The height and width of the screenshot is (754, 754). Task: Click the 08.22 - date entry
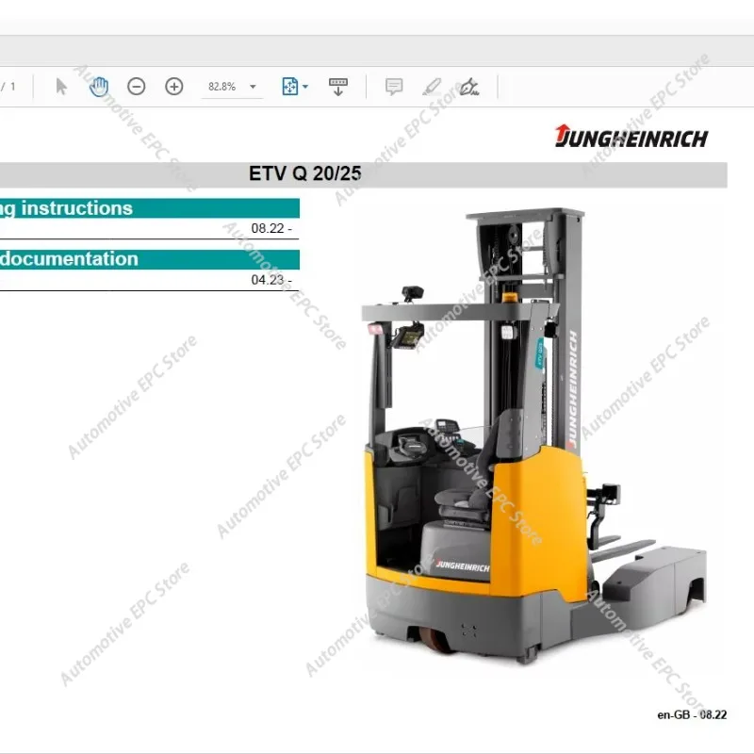pyautogui.click(x=271, y=228)
